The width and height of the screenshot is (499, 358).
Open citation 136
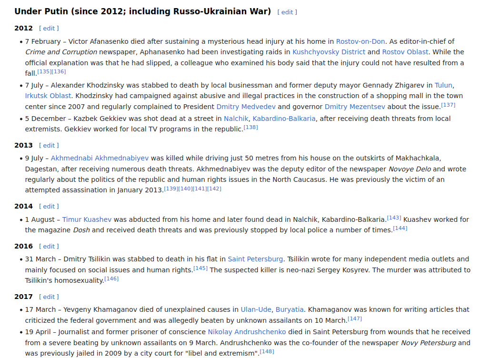59,71
